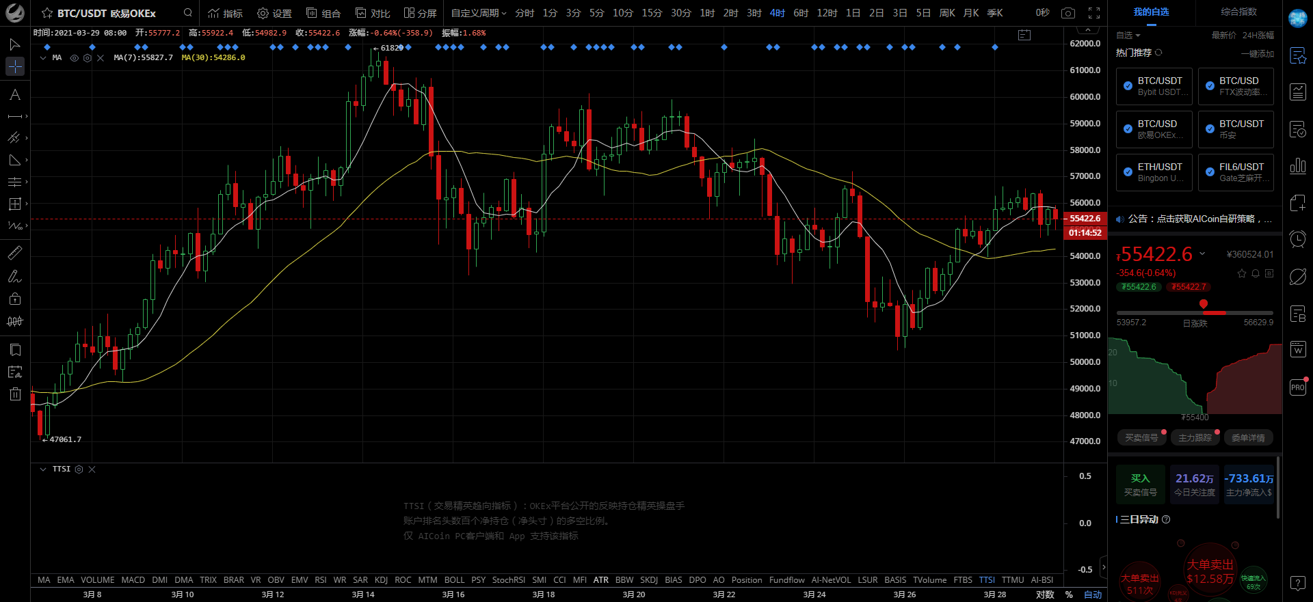Viewport: 1313px width, 602px height.
Task: Open the chart calendar notes icon
Action: [x=1024, y=35]
